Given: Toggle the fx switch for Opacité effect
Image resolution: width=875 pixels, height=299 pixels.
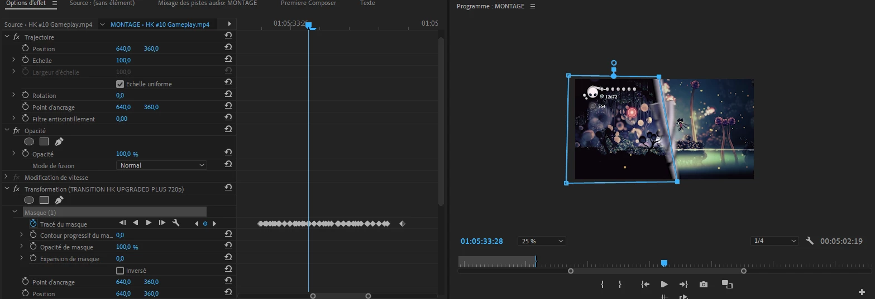Looking at the screenshot, I should pos(17,130).
